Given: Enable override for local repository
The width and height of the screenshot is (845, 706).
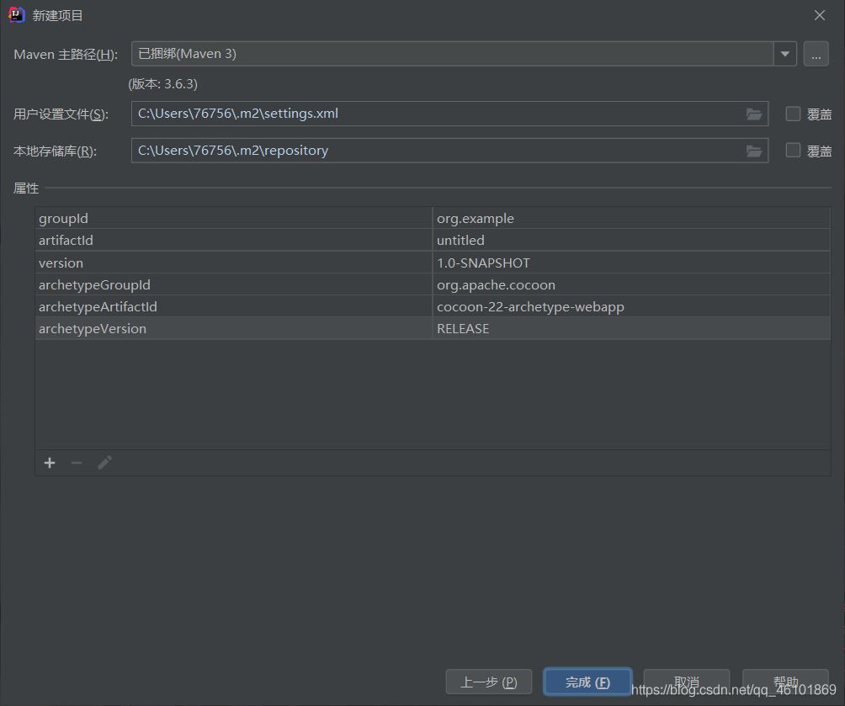Looking at the screenshot, I should 793,151.
